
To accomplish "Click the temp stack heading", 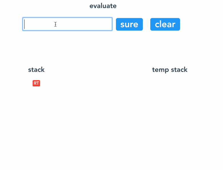I will [x=170, y=70].
